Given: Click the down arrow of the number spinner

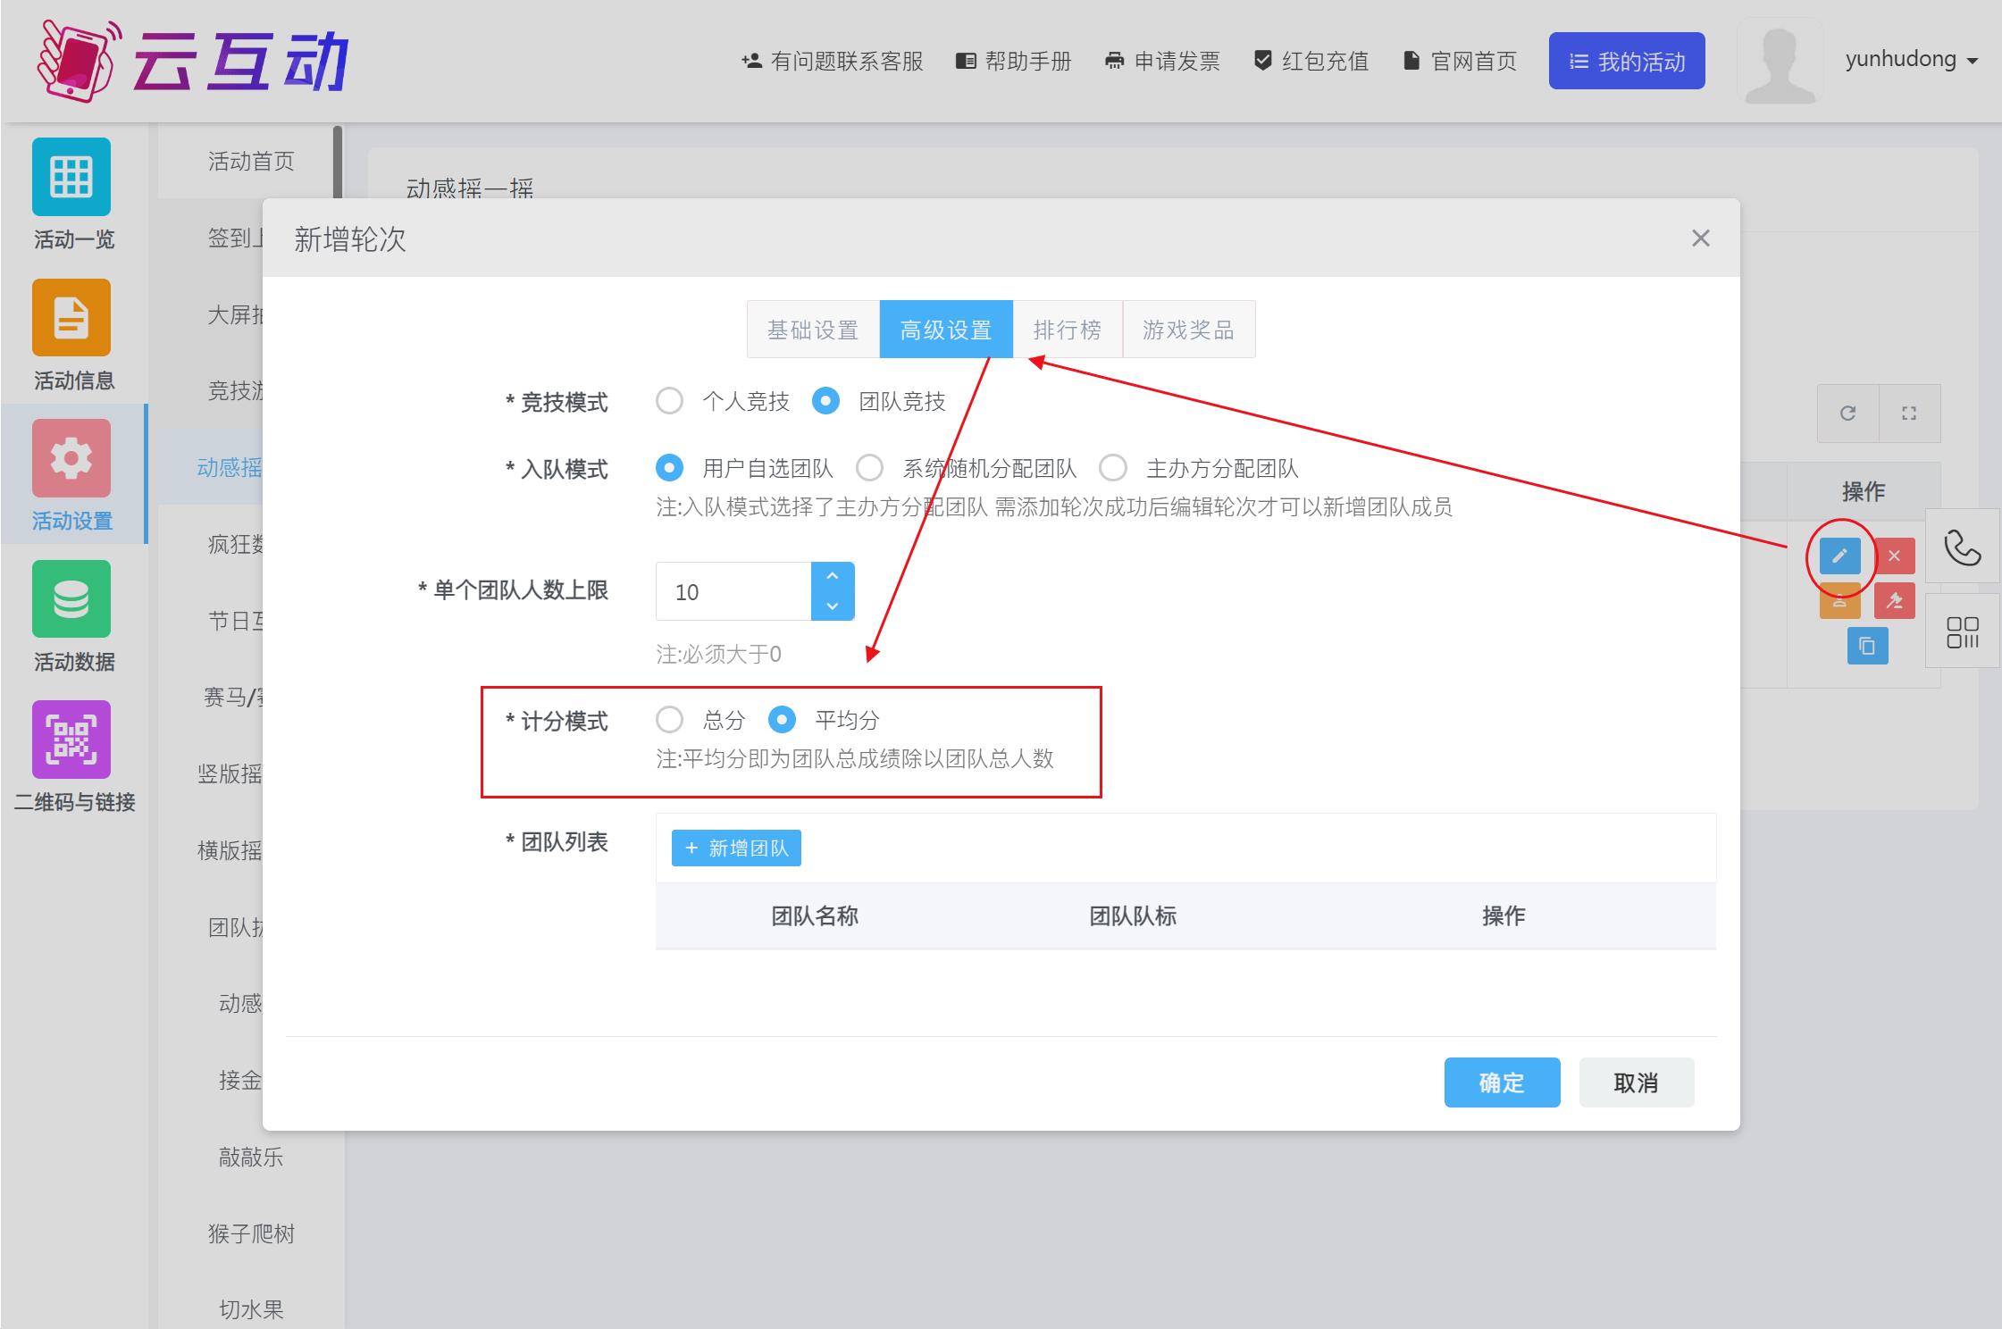Looking at the screenshot, I should coord(833,608).
